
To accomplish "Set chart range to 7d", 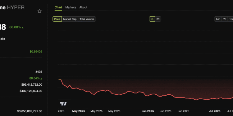I will pyautogui.click(x=225, y=19).
